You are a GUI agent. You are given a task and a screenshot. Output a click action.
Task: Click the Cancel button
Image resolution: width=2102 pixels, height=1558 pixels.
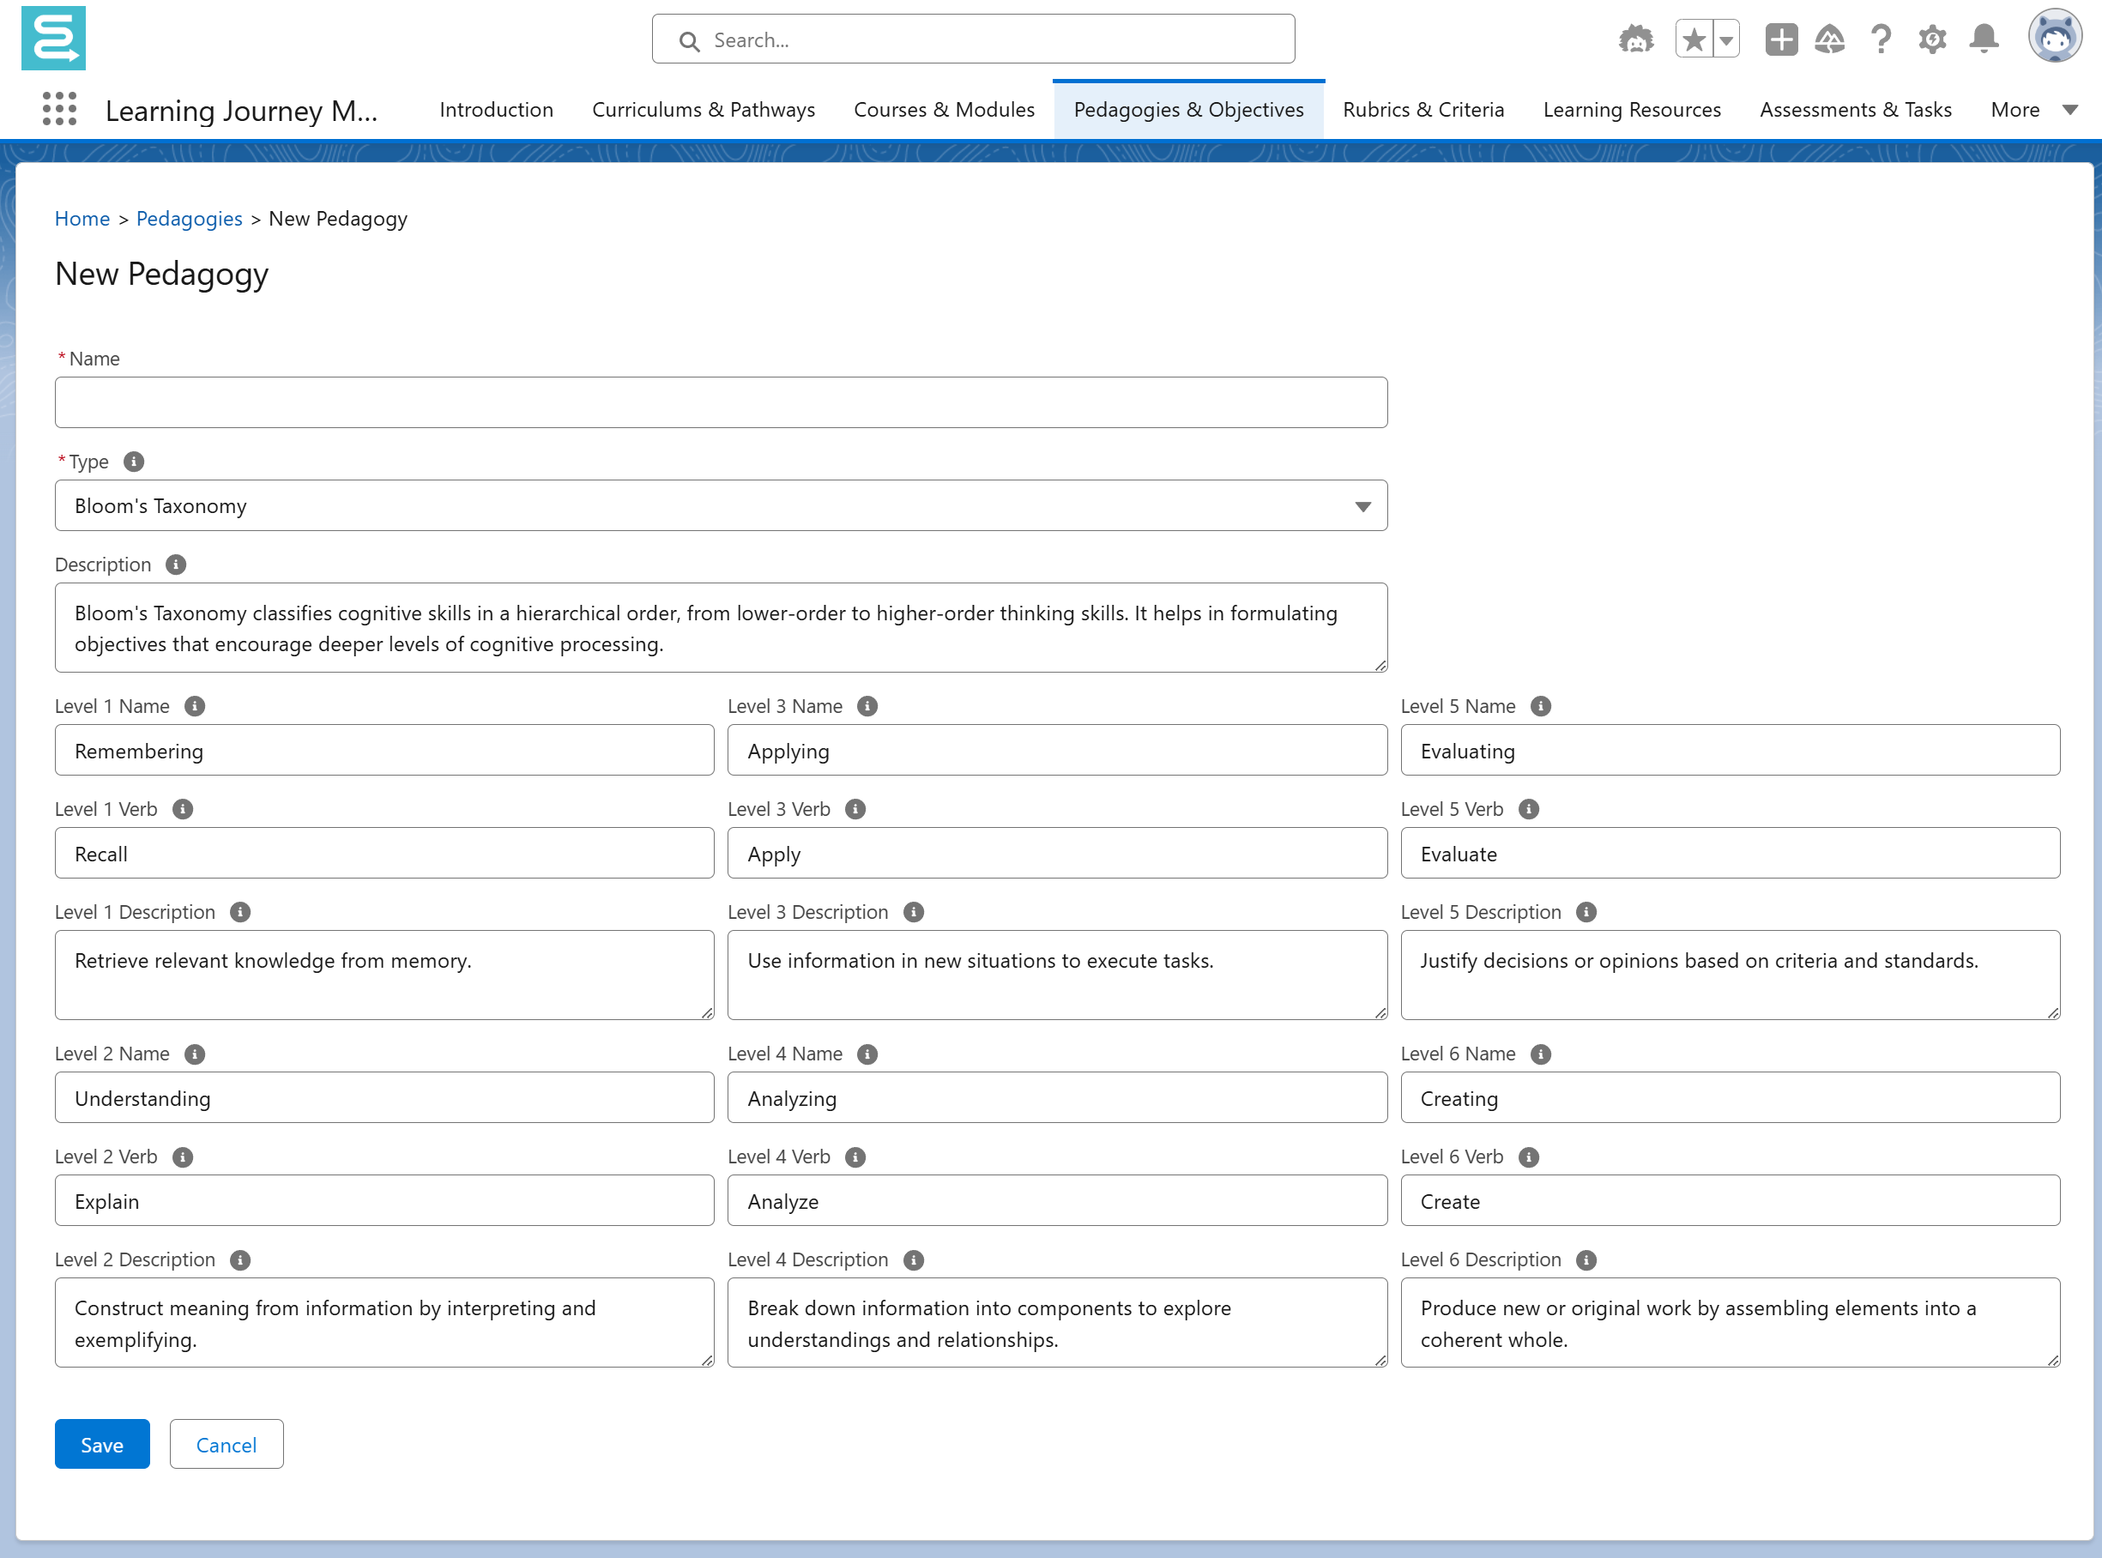[227, 1444]
